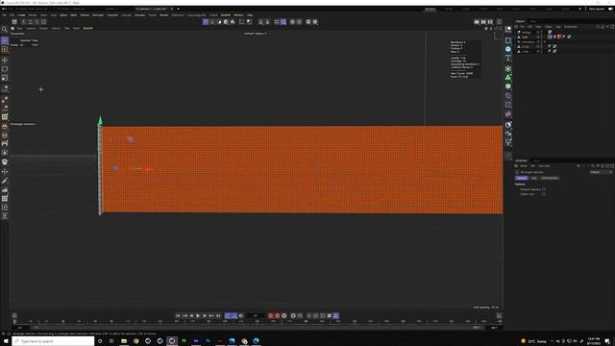The height and width of the screenshot is (346, 615).
Task: Click the Play Forward button
Action: (x=198, y=316)
